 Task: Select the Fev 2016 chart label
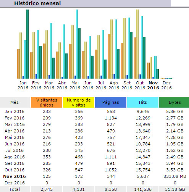36,86
